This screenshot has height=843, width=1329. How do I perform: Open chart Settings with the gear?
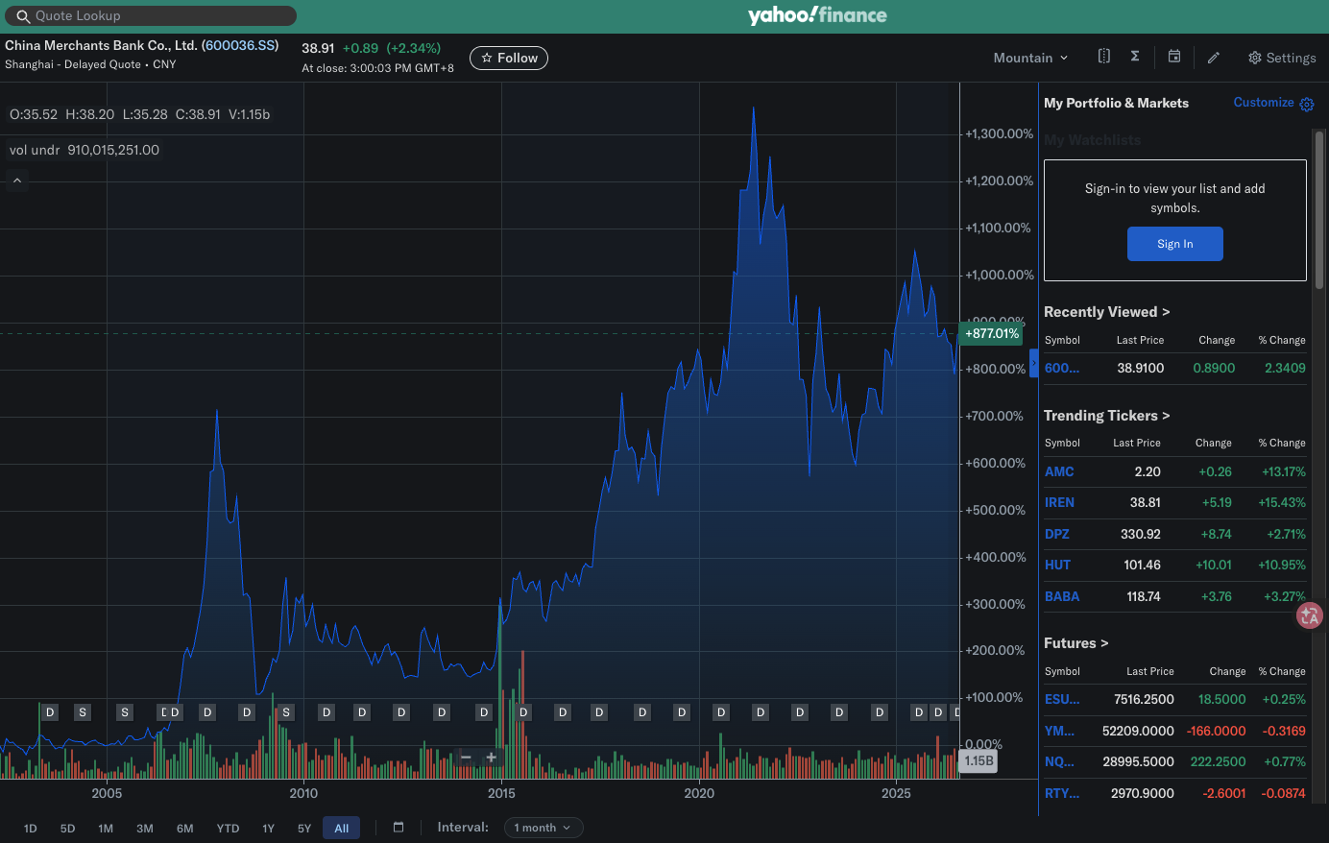coord(1282,58)
